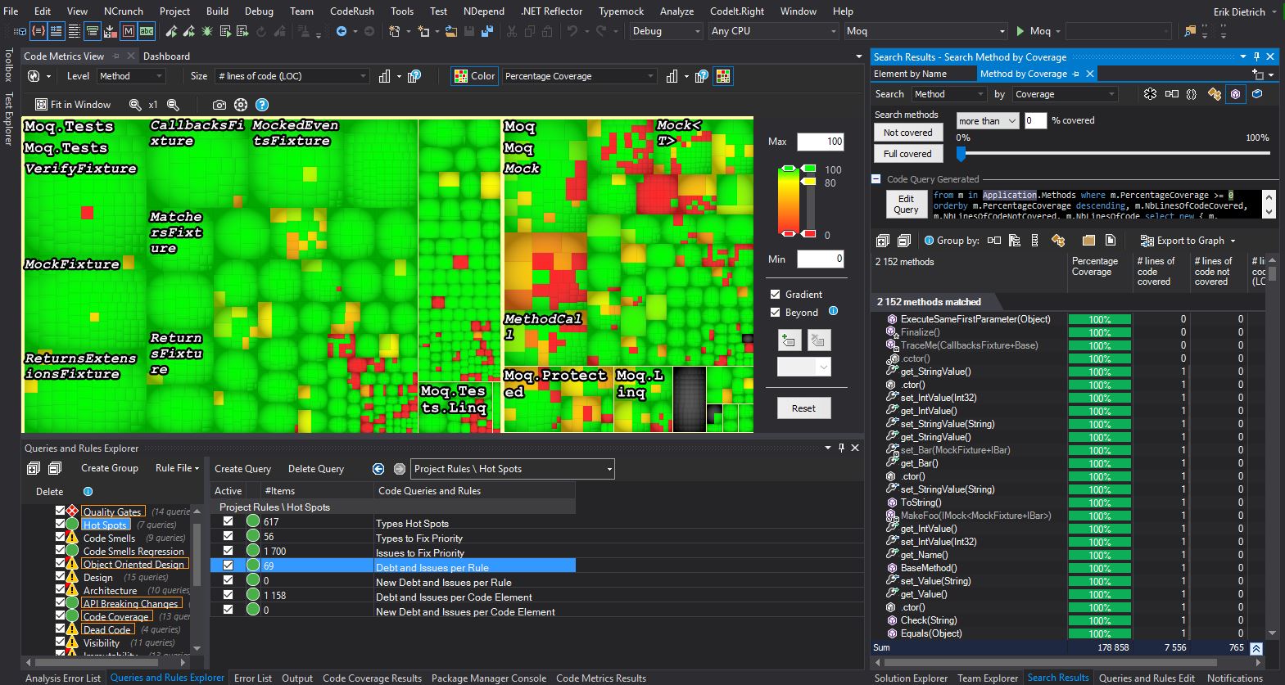
Task: Uncheck the Gradient checkbox
Action: click(x=775, y=295)
